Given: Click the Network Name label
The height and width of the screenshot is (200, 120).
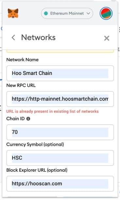Looking at the screenshot, I should point(23,60).
